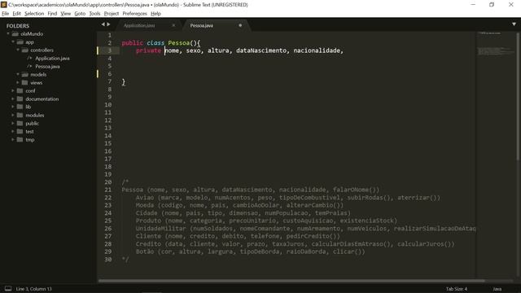
Task: Click the tmp folder icon
Action: [20, 139]
